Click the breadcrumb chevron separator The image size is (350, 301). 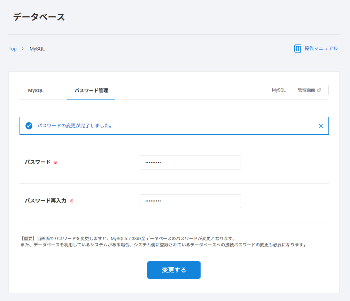[23, 49]
